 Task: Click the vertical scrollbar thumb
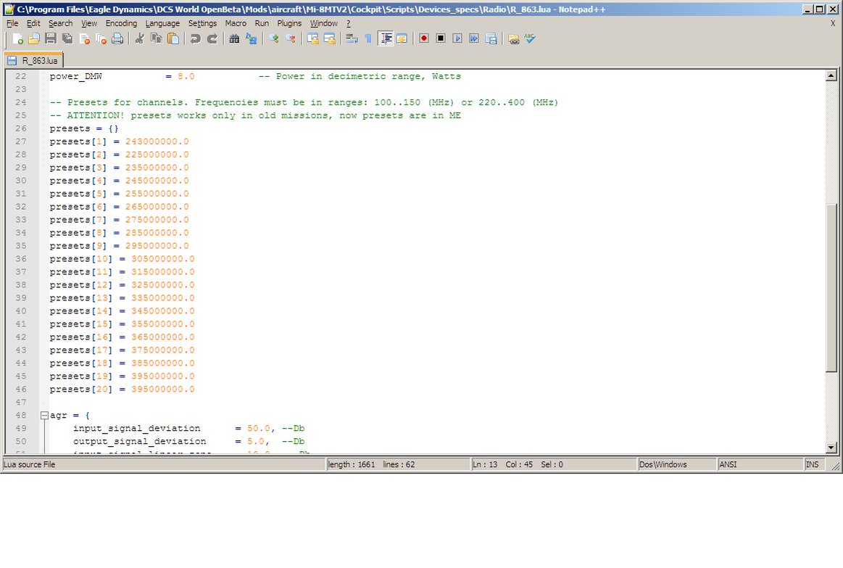831,288
